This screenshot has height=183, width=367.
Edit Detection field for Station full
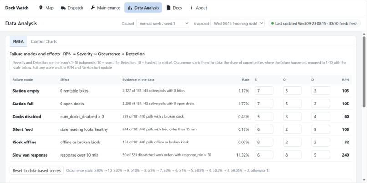click(321, 104)
